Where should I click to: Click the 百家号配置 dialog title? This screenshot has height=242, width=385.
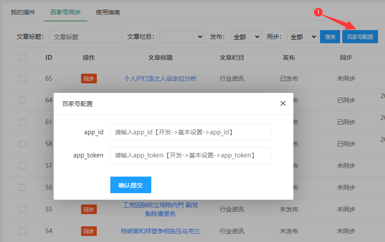[x=77, y=104]
